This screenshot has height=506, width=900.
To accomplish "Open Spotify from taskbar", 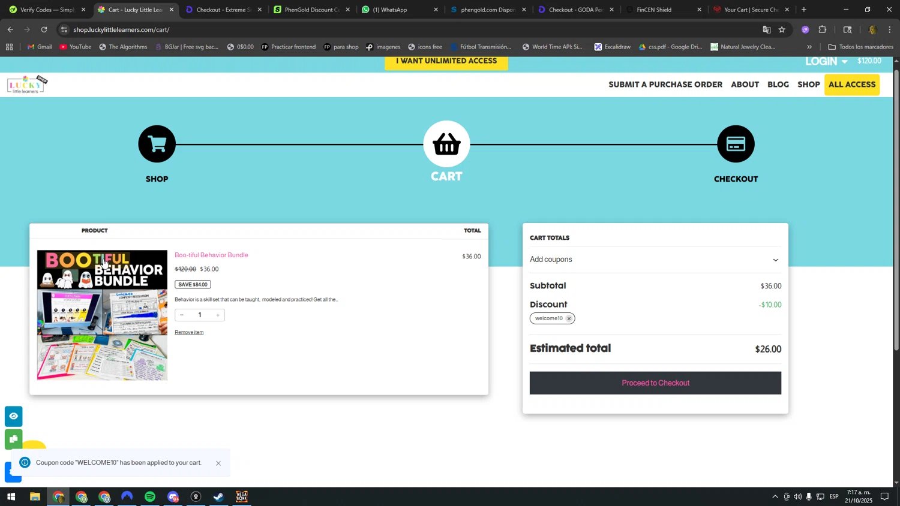I will [150, 497].
